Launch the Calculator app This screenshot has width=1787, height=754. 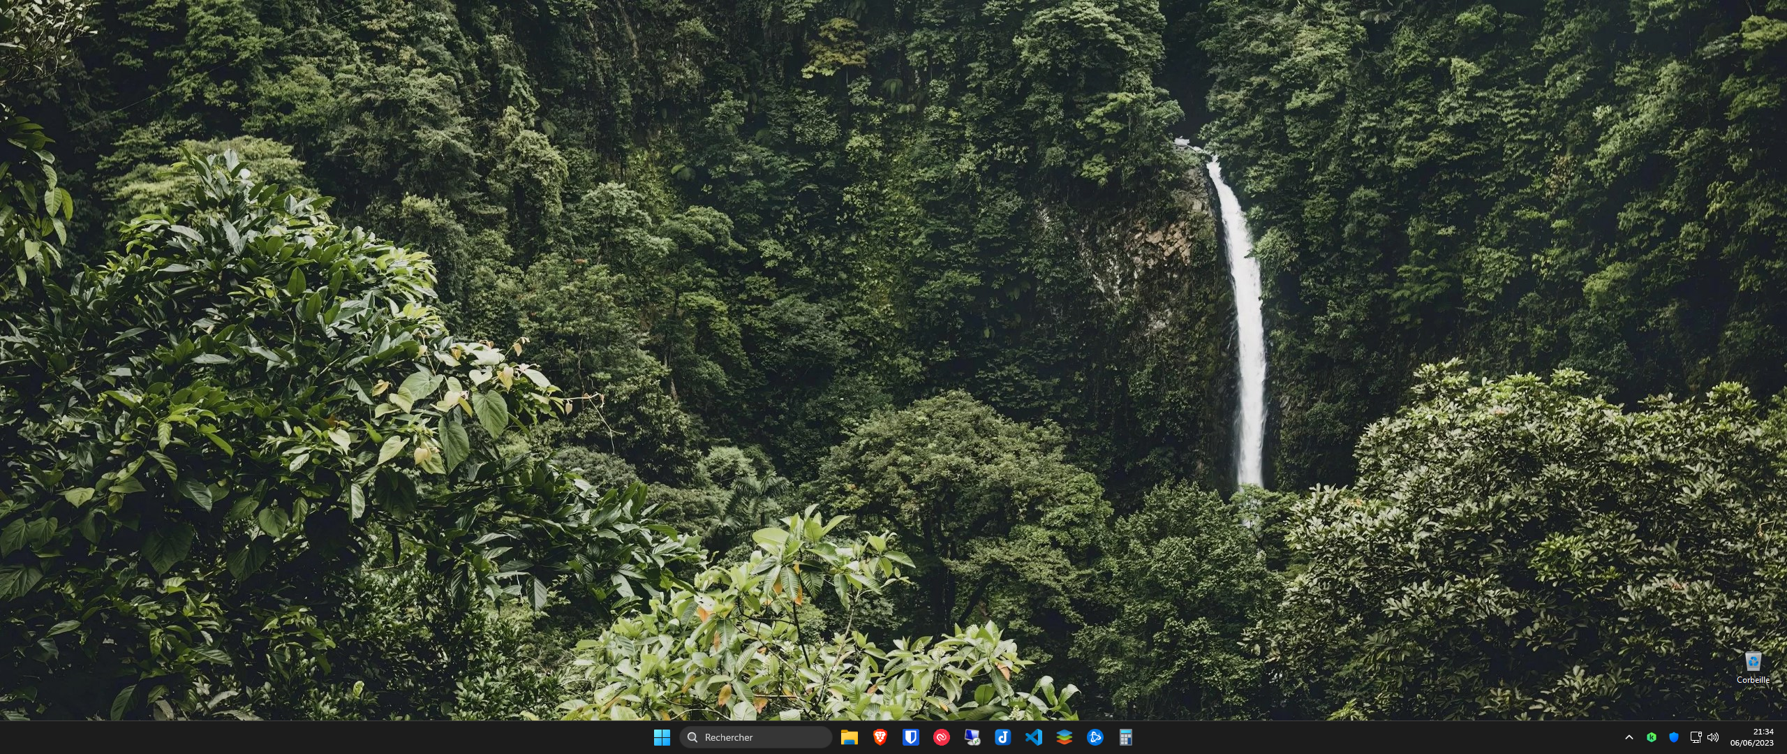pyautogui.click(x=1125, y=737)
